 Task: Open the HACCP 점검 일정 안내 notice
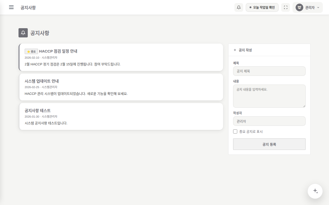pyautogui.click(x=121, y=57)
